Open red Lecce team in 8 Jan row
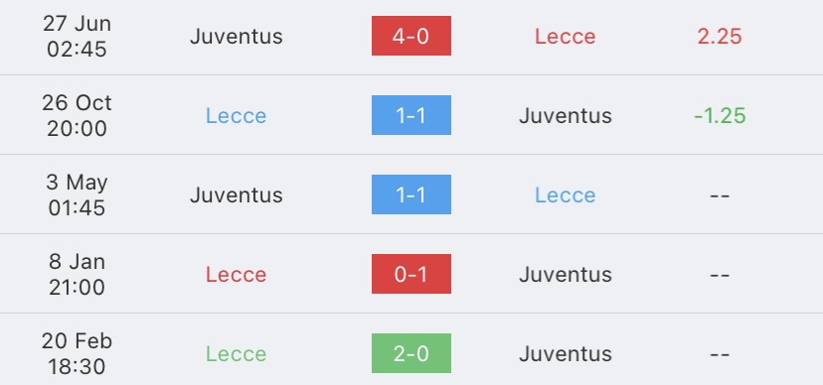The height and width of the screenshot is (385, 823). click(237, 275)
